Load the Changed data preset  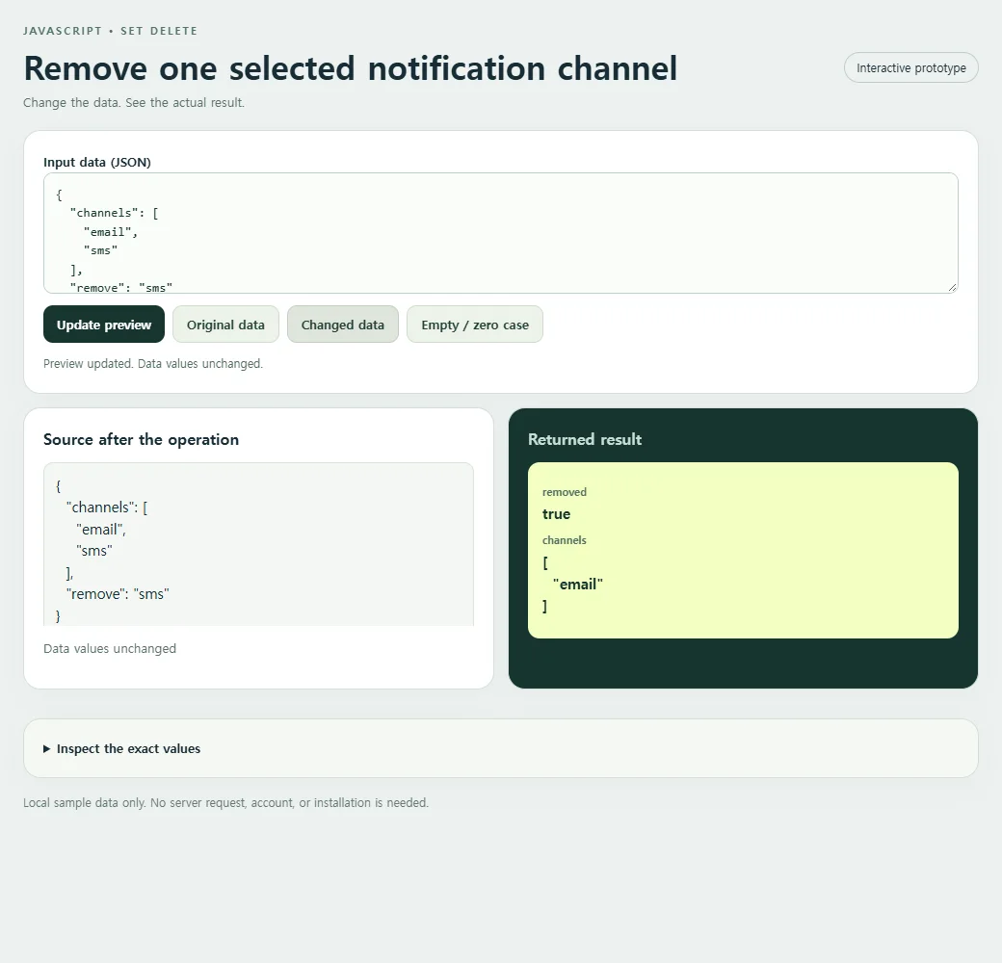(x=343, y=325)
